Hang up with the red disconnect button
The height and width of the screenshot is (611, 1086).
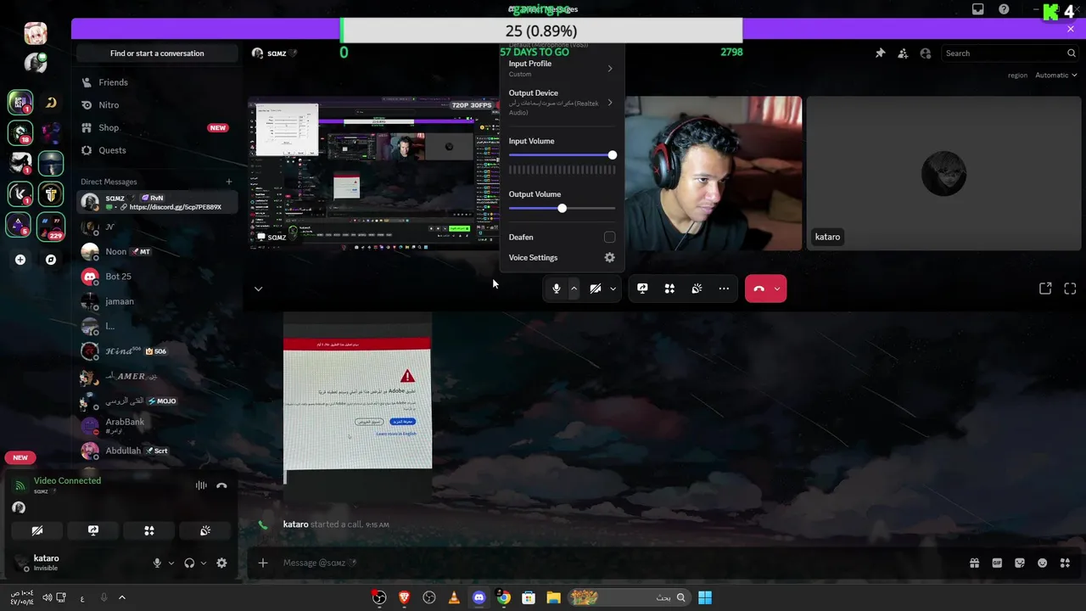(759, 289)
